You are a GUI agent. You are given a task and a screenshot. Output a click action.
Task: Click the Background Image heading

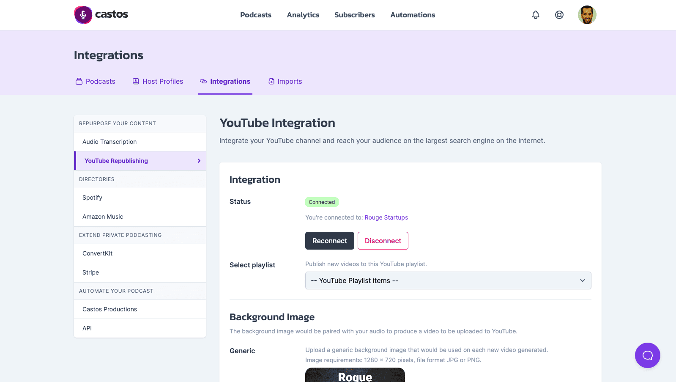pos(272,317)
